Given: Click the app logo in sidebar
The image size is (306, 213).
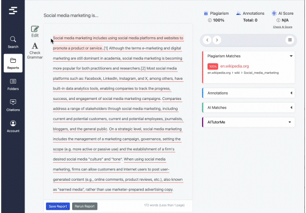Looking at the screenshot, I should (x=13, y=10).
